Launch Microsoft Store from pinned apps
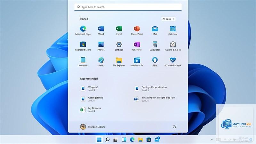 tap(83, 46)
